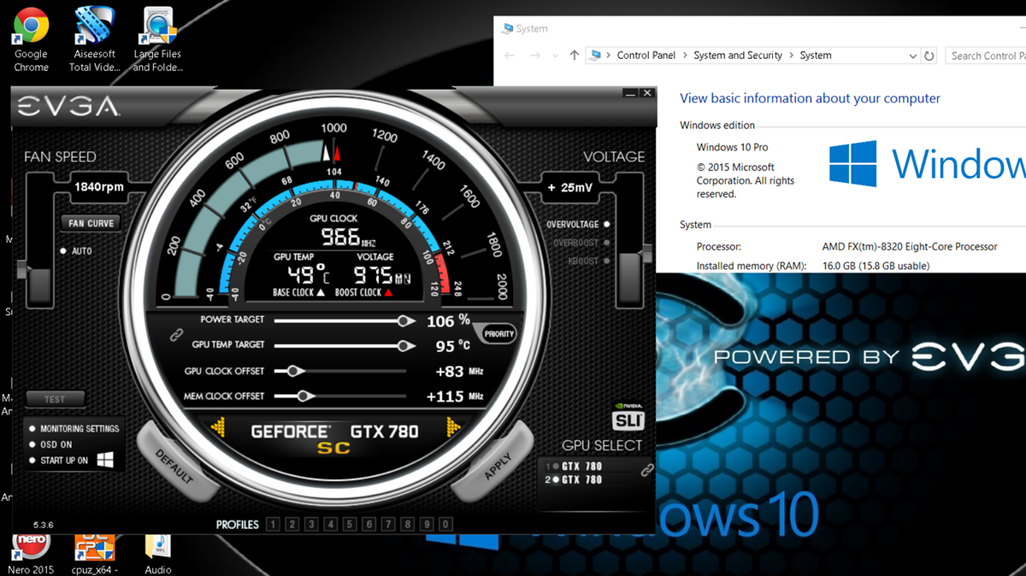Click Search Control Panel field

click(x=987, y=56)
